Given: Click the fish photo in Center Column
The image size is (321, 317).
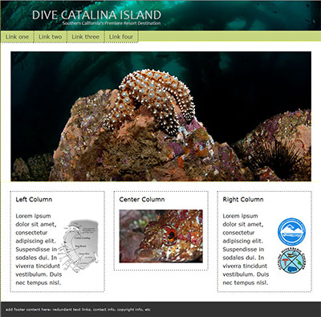Looking at the screenshot, I should coord(160,236).
